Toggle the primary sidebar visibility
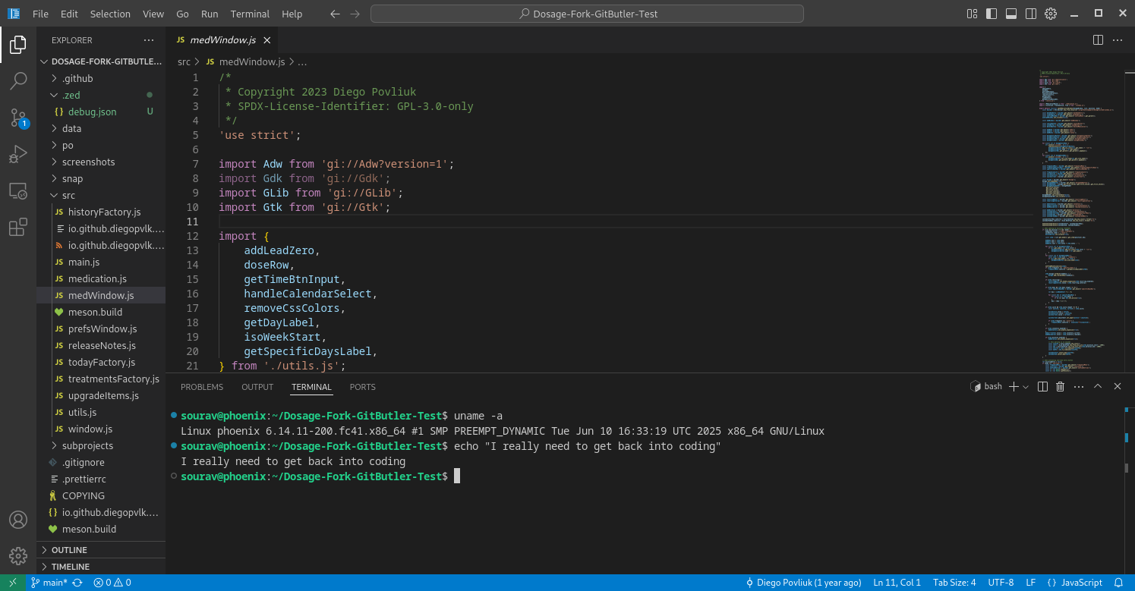Viewport: 1135px width, 591px height. (991, 13)
